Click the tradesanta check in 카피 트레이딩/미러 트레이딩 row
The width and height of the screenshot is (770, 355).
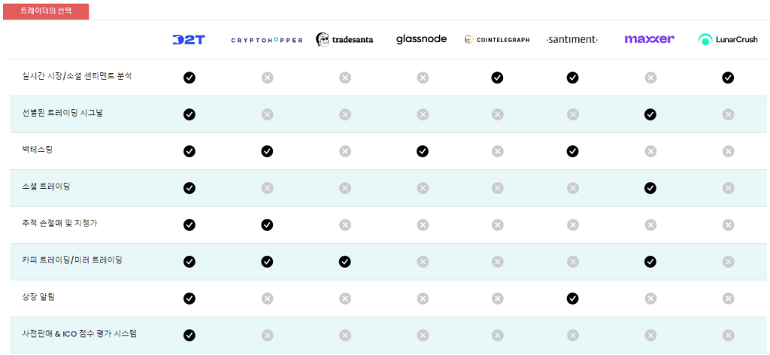pos(344,262)
